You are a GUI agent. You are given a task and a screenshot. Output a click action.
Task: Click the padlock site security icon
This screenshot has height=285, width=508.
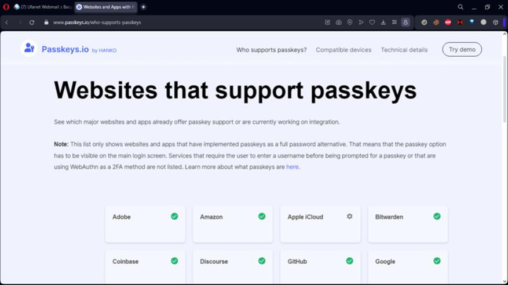point(46,23)
